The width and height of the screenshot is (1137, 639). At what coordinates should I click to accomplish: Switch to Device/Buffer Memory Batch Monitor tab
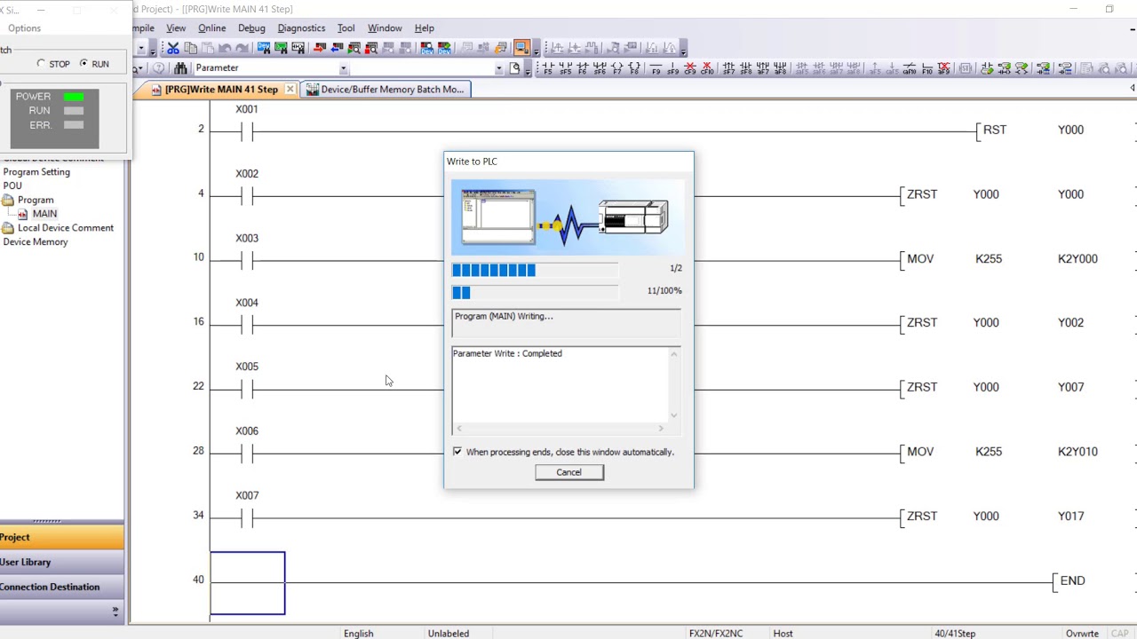coord(385,90)
